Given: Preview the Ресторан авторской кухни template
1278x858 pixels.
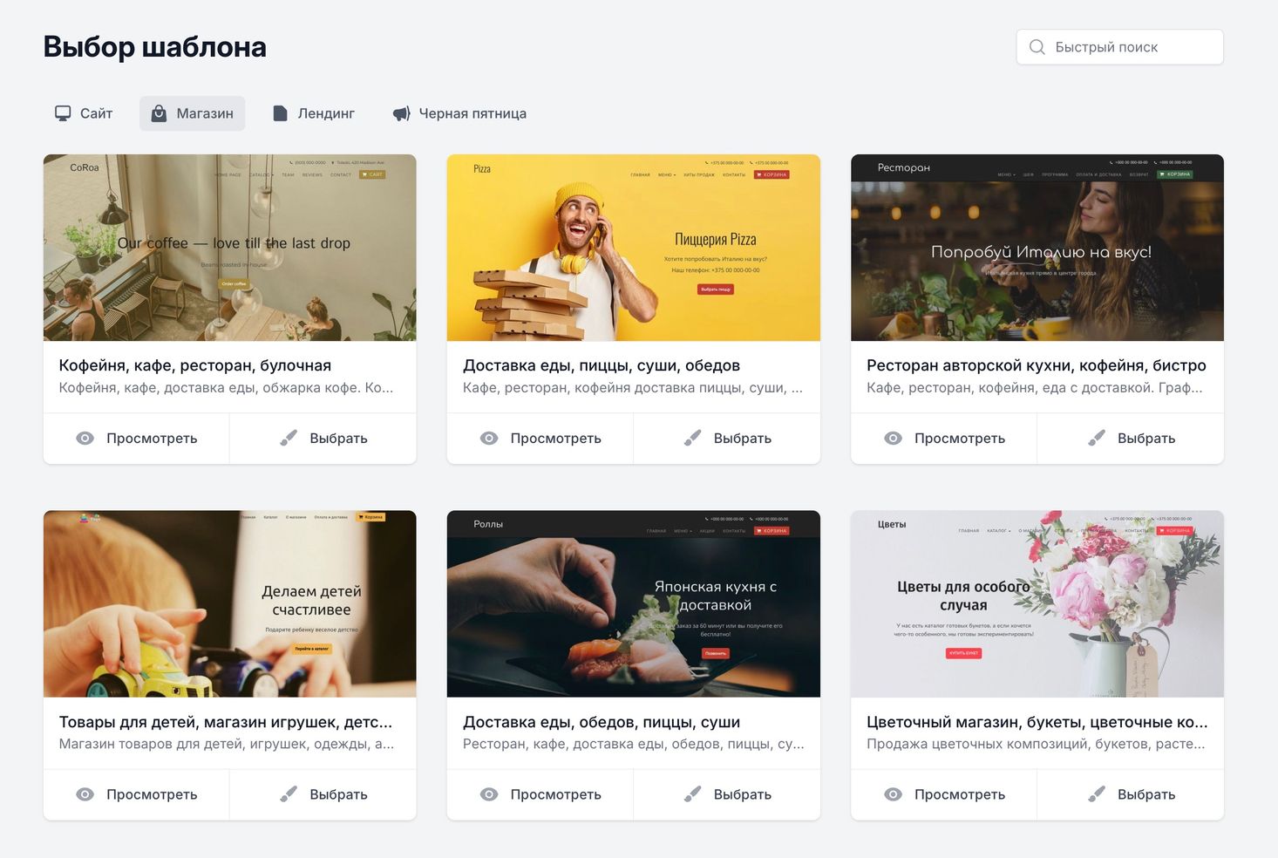Looking at the screenshot, I should pyautogui.click(x=943, y=438).
